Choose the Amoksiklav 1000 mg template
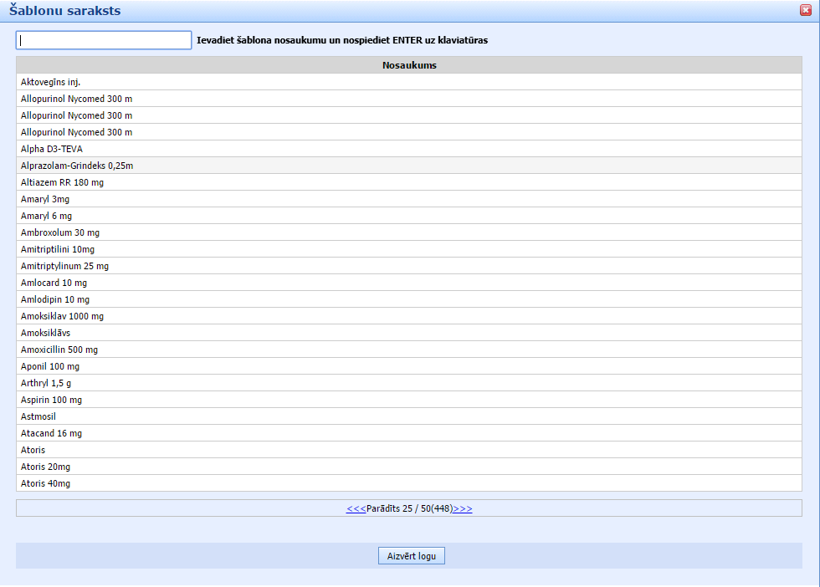 62,316
